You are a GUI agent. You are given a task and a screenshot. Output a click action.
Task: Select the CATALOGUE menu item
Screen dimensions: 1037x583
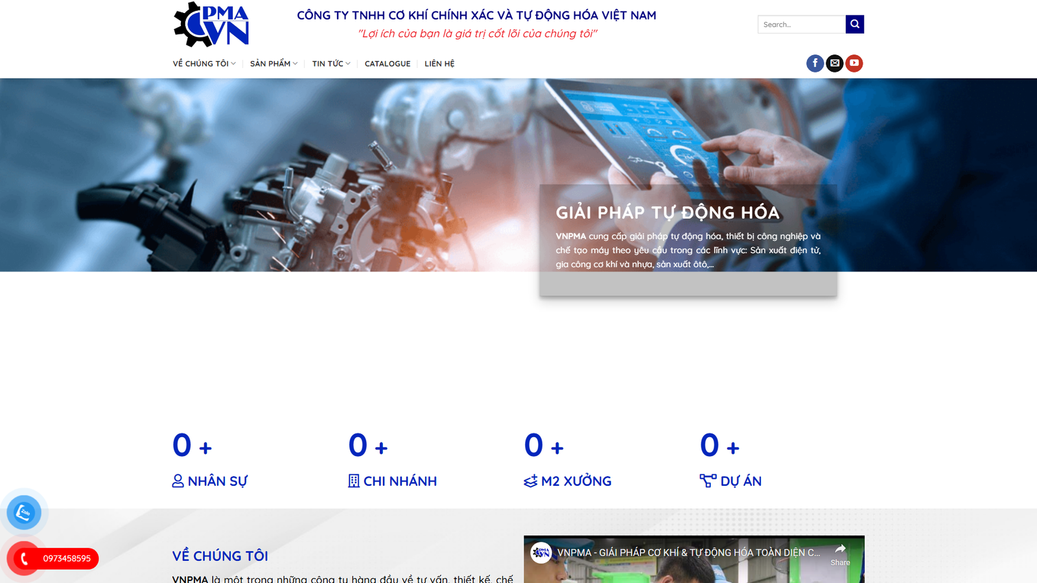[388, 63]
